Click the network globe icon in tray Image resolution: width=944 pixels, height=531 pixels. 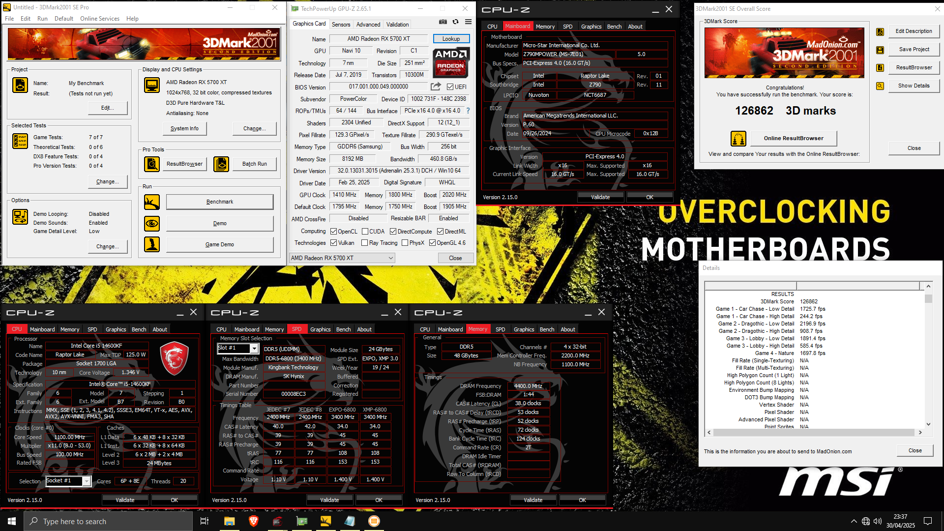point(866,521)
